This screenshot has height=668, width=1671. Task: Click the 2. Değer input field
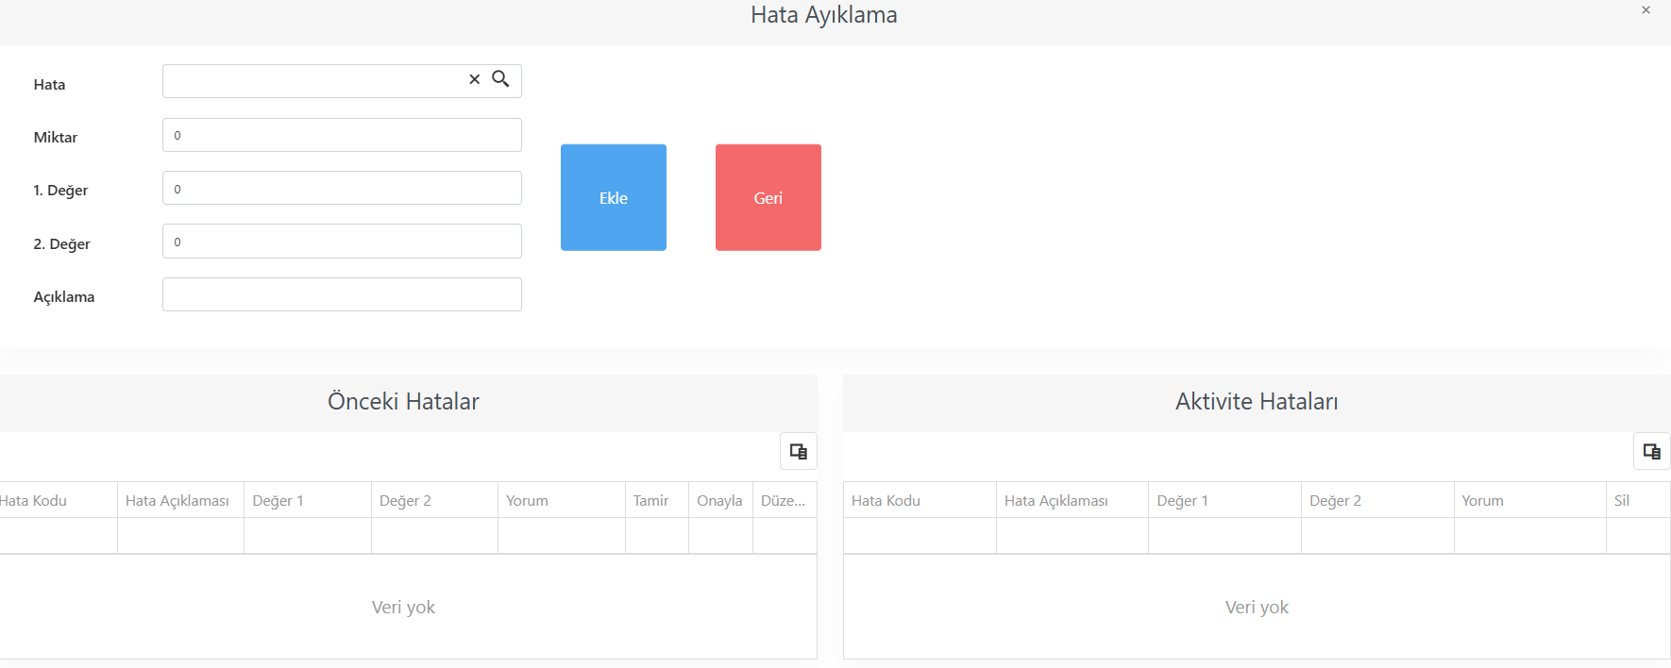click(342, 241)
